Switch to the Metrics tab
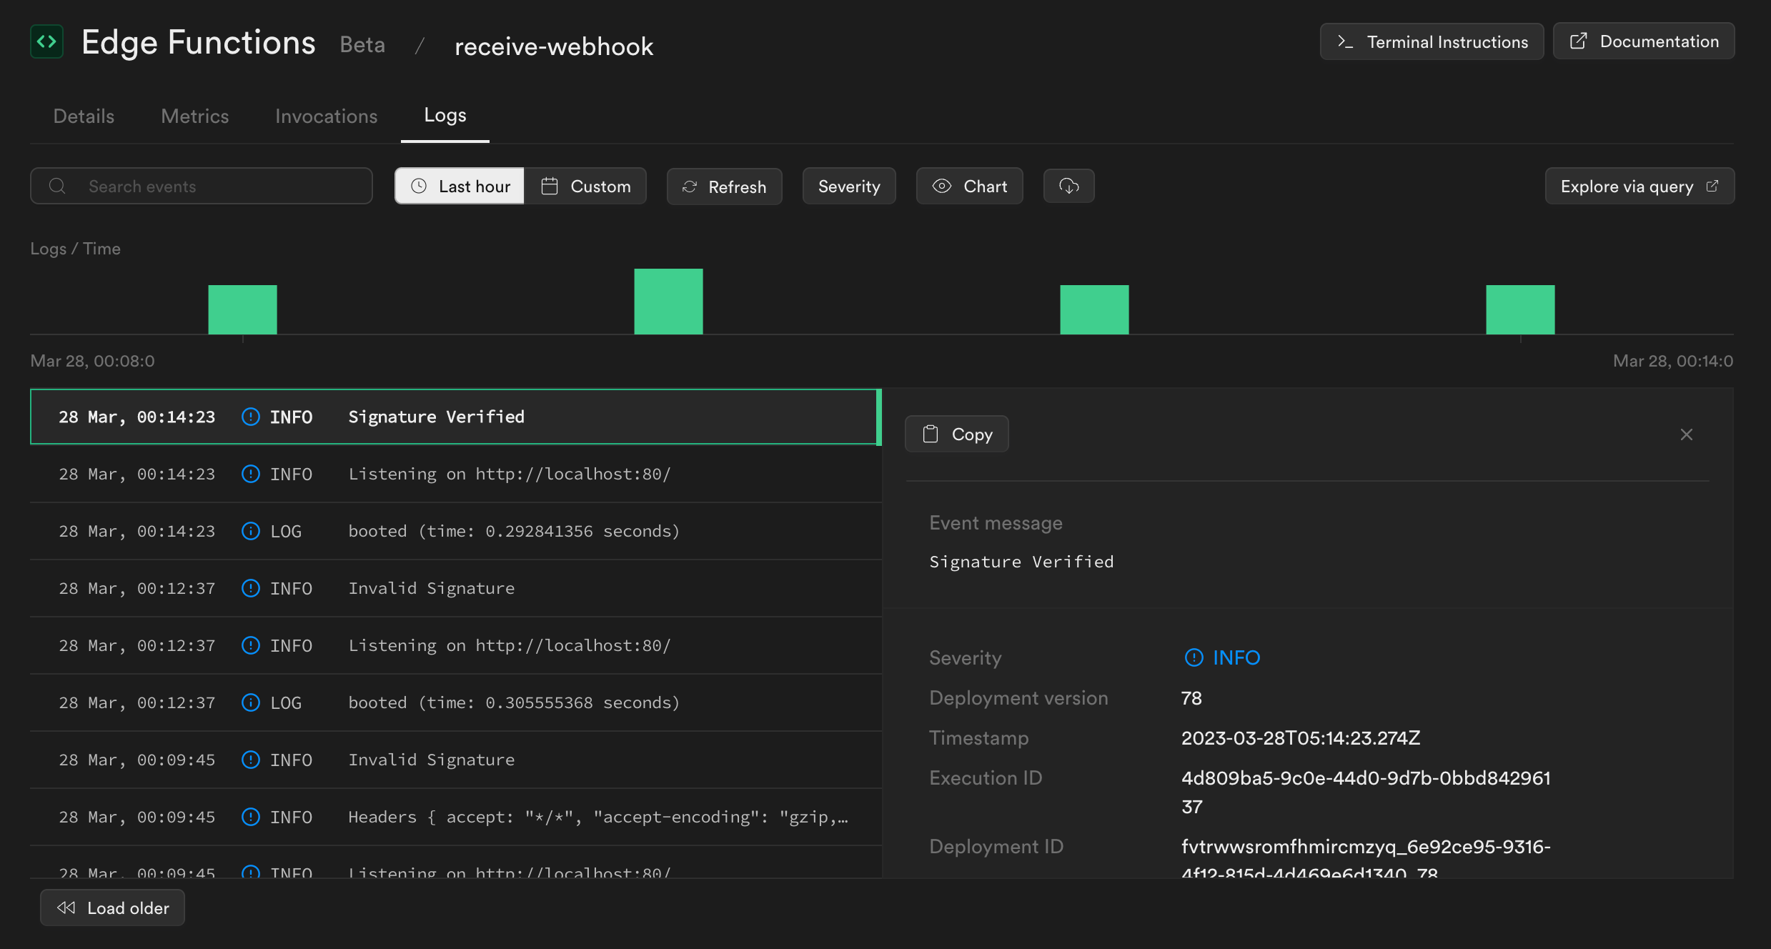Screen dimensions: 1771x949 click(x=194, y=116)
